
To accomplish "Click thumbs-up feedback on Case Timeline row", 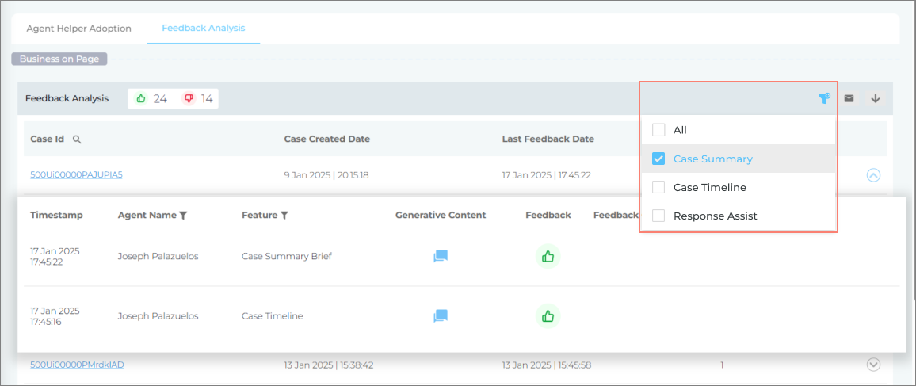I will coord(548,315).
